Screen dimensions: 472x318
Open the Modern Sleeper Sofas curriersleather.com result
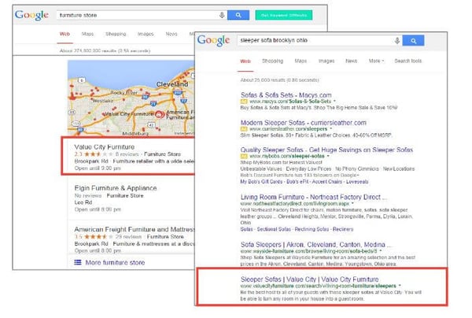click(303, 123)
